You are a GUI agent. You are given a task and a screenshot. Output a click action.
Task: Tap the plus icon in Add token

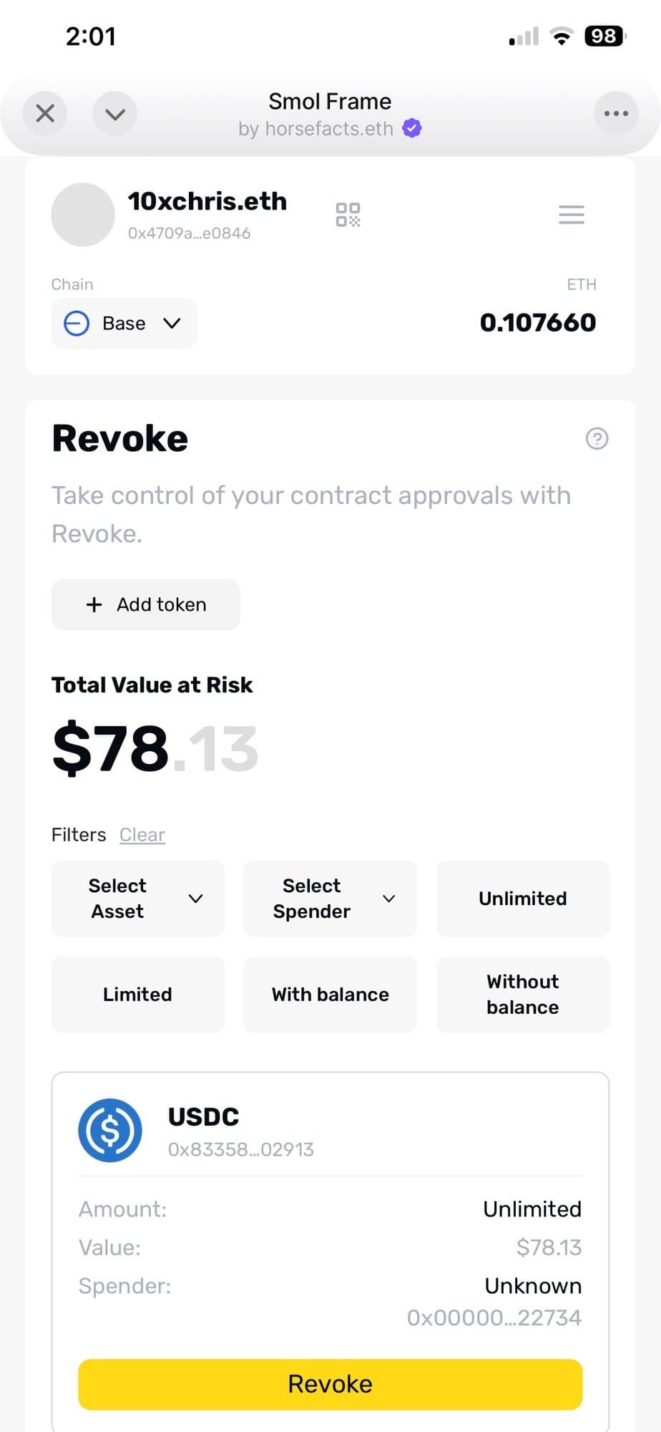[x=94, y=605]
